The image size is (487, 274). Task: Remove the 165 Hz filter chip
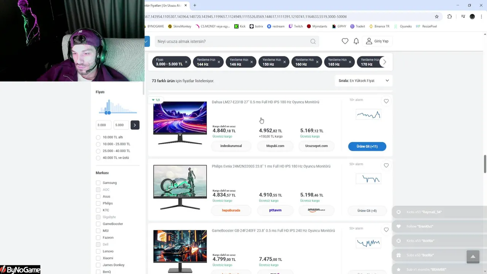[x=350, y=62]
